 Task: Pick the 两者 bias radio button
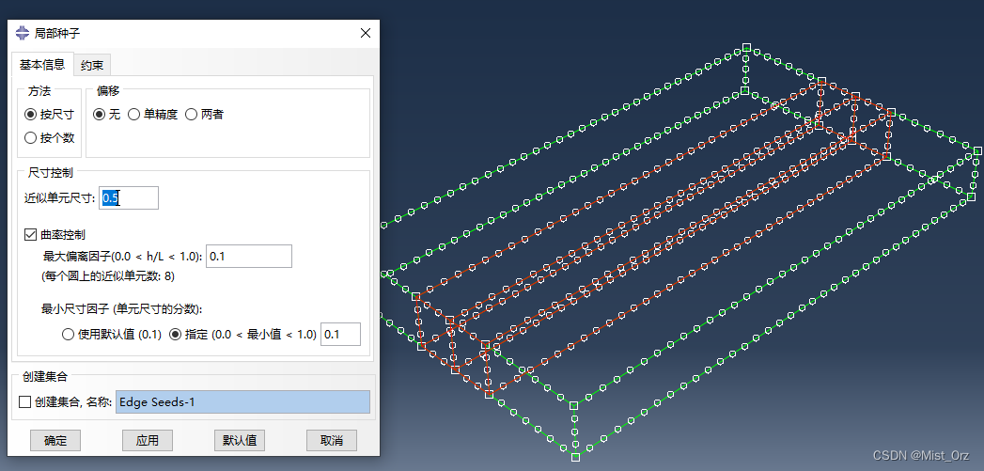(191, 115)
